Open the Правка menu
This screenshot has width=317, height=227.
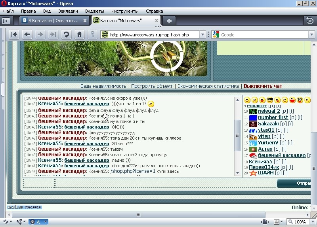(28, 11)
